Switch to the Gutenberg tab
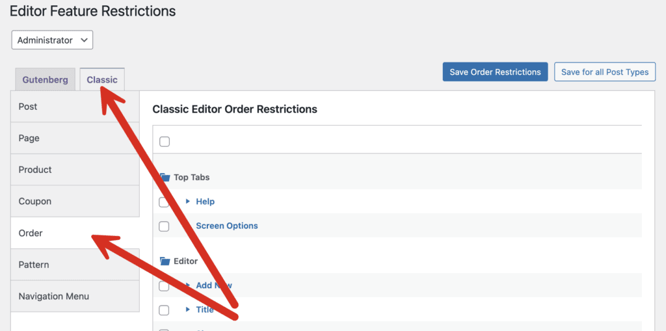666x331 pixels. [45, 79]
